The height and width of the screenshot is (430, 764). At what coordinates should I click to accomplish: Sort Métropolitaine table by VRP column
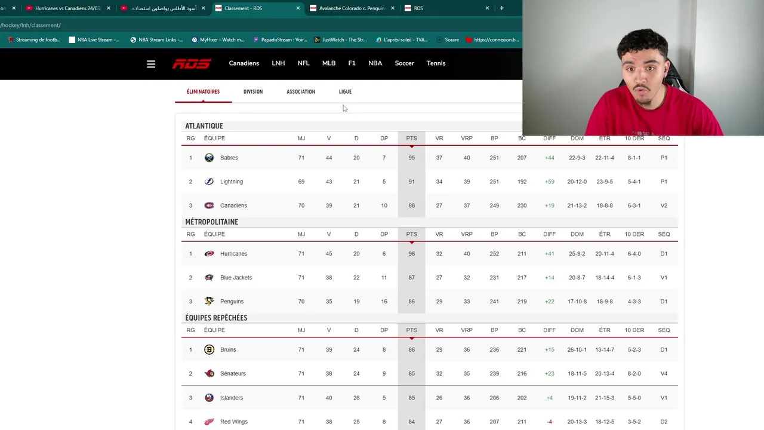point(467,234)
